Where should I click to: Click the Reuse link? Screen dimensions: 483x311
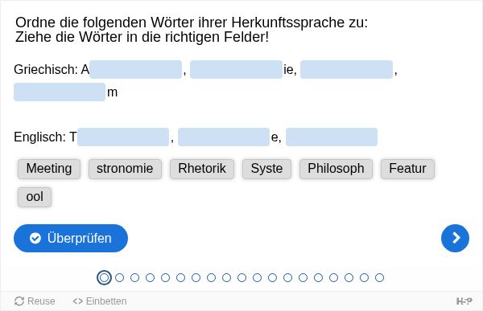pyautogui.click(x=35, y=301)
